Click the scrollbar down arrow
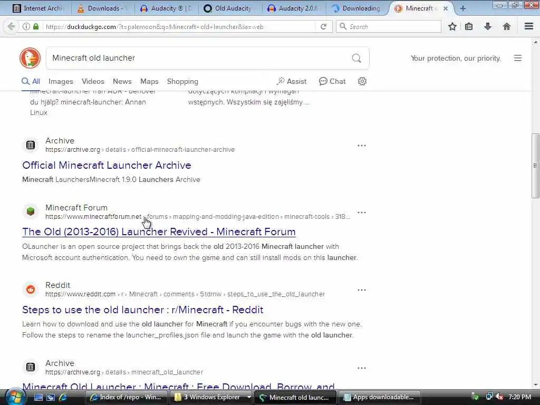Viewport: 540px width, 405px height. [x=536, y=385]
